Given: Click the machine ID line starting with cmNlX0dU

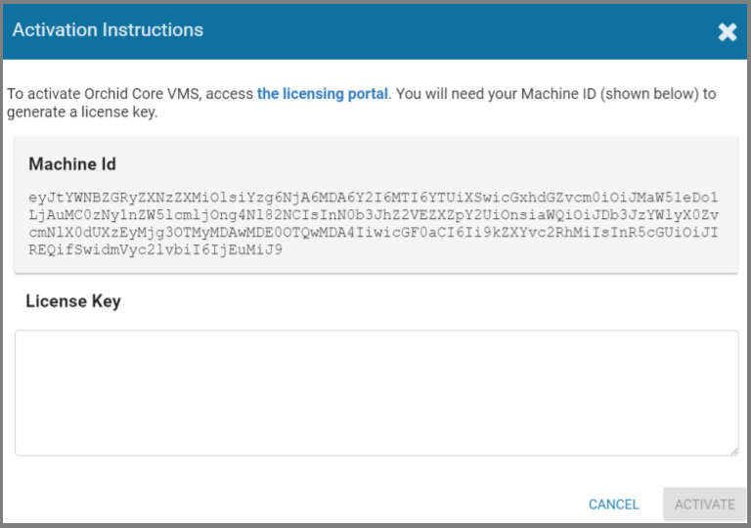Looking at the screenshot, I should (375, 232).
